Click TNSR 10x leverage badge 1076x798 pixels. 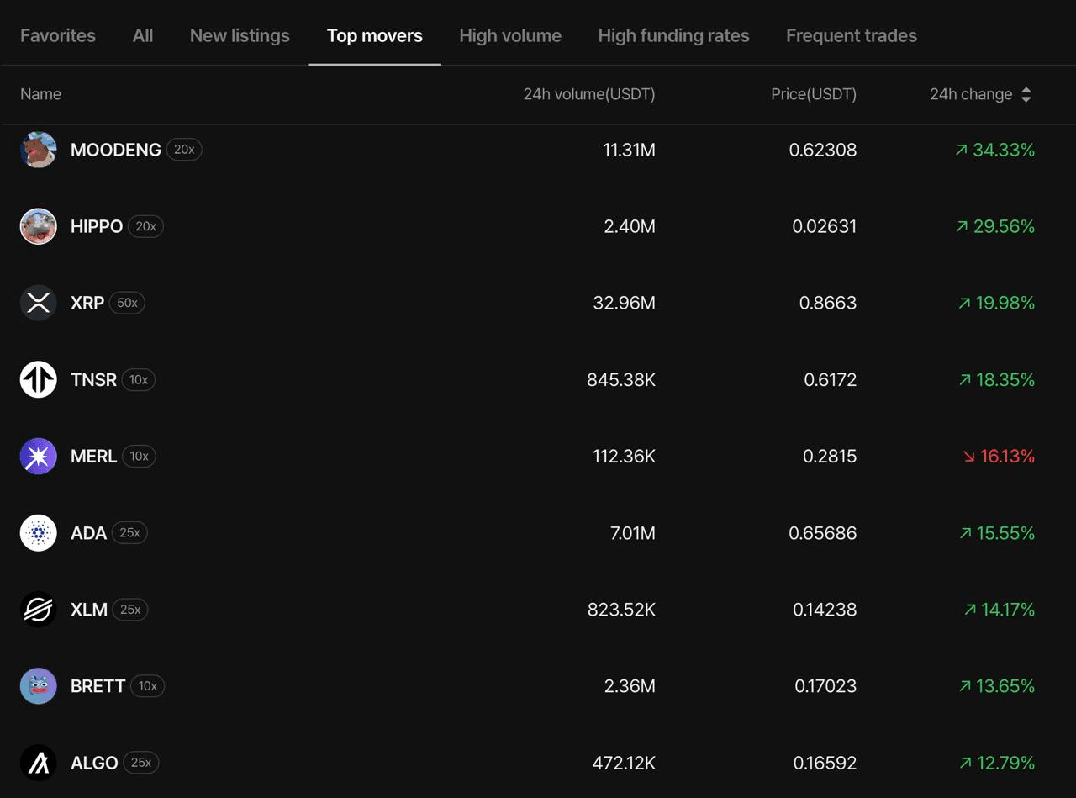(139, 379)
